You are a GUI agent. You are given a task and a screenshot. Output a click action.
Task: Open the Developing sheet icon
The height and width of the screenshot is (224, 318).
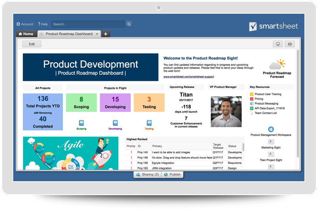coord(115,123)
